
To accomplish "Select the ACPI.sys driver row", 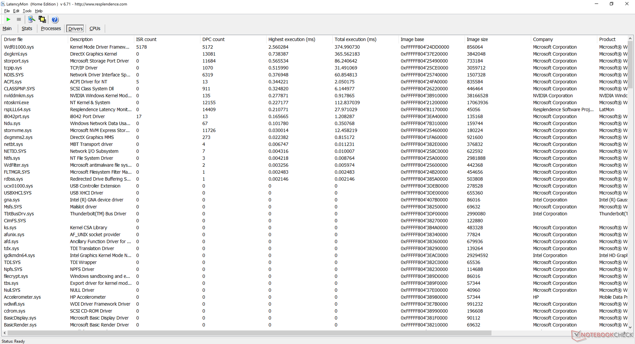I will [x=314, y=82].
